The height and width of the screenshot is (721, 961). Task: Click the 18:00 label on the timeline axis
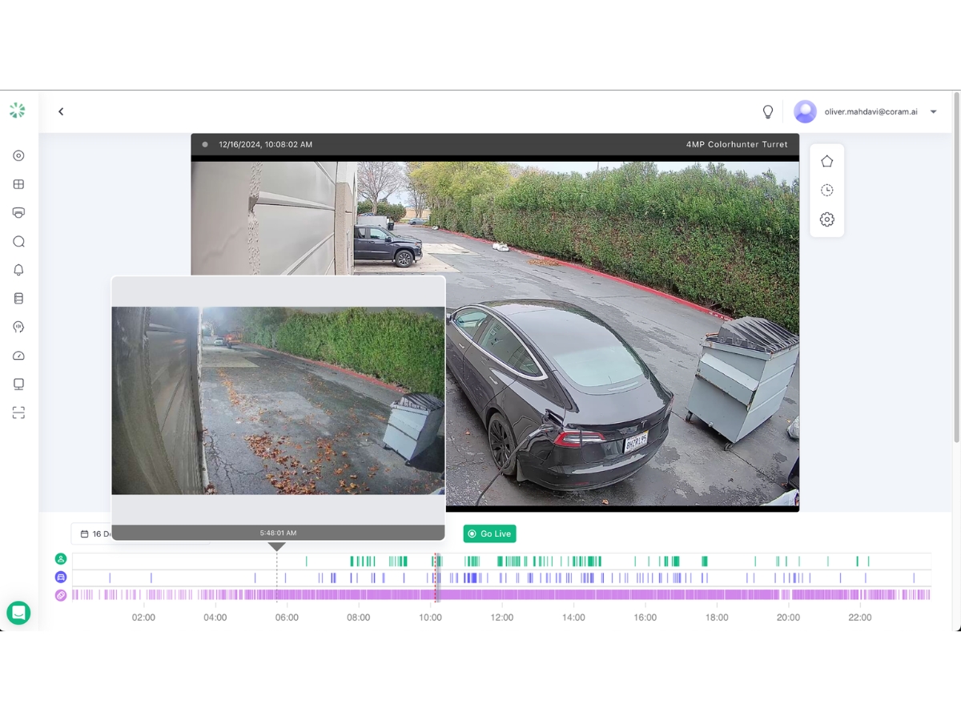[717, 618]
